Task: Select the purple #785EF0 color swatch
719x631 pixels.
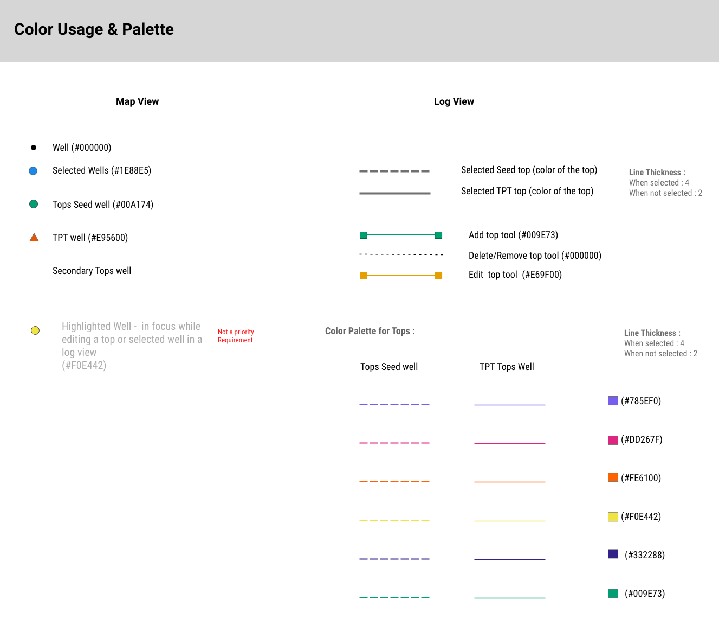Action: (x=613, y=401)
